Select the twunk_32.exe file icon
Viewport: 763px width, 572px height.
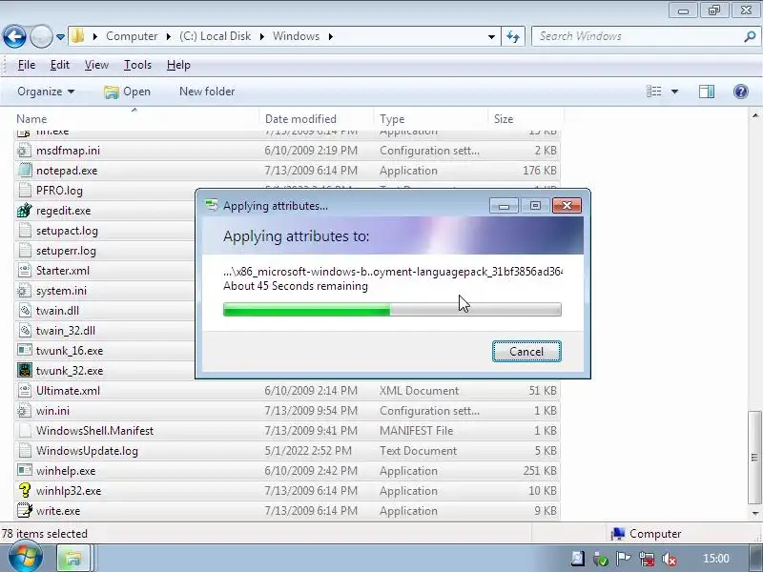click(24, 371)
